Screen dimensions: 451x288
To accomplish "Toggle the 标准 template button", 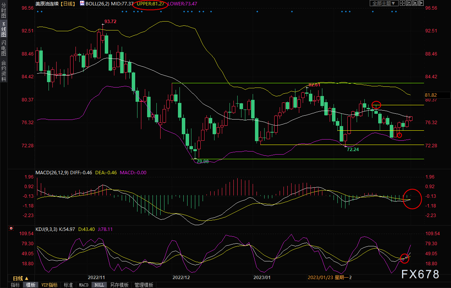I will coord(68,285).
